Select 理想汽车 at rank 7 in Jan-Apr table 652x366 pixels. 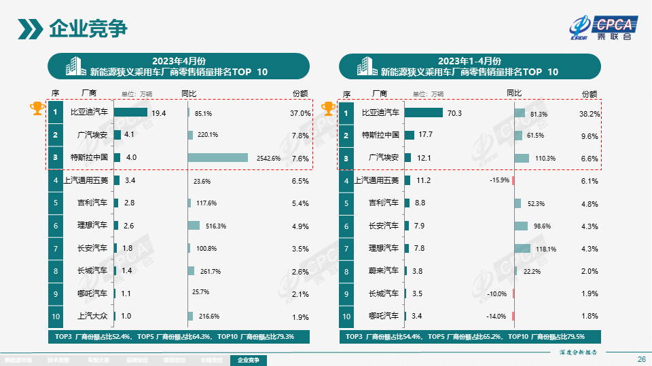383,248
